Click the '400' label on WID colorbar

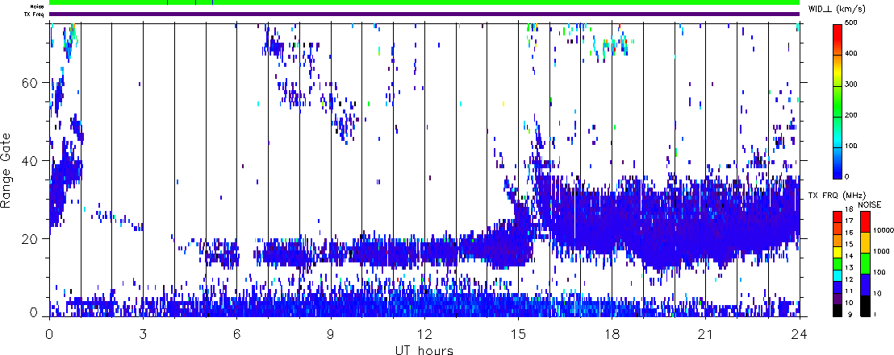point(851,54)
